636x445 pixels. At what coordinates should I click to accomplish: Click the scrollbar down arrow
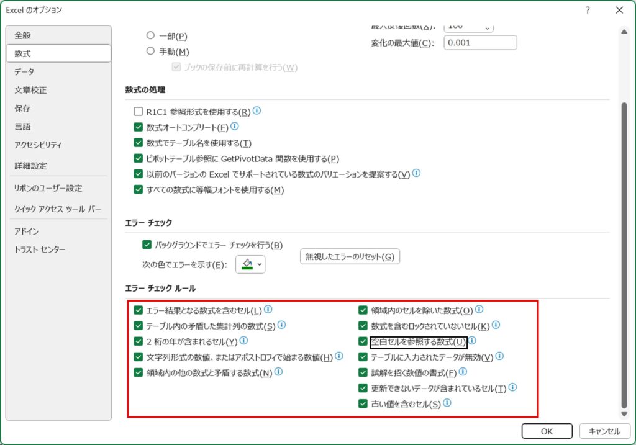click(624, 414)
